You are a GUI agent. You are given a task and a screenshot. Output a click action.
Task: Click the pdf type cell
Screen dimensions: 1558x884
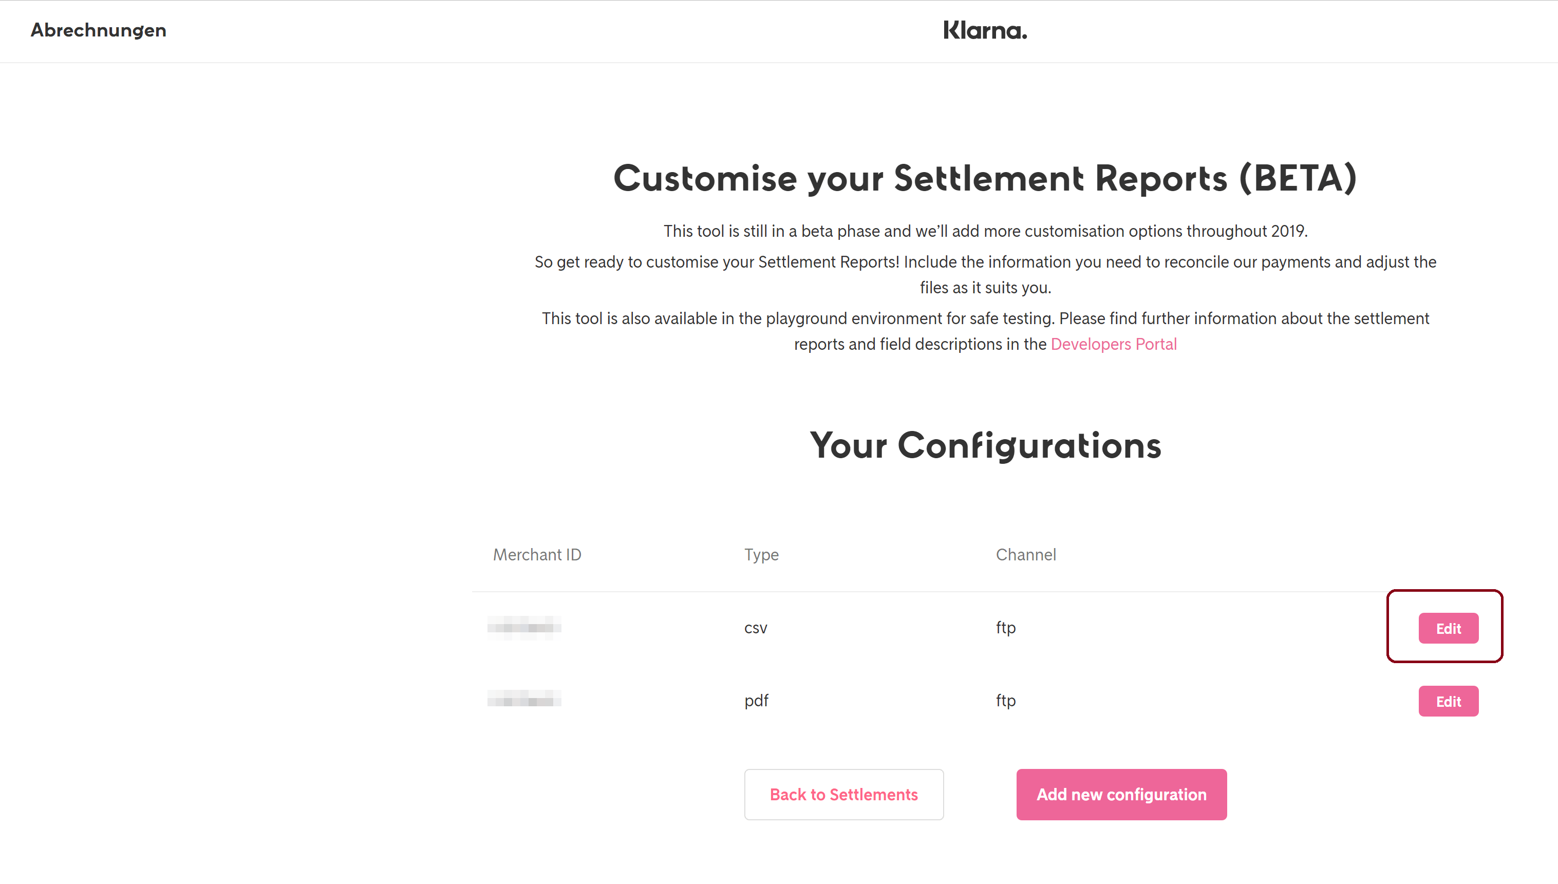click(x=756, y=701)
